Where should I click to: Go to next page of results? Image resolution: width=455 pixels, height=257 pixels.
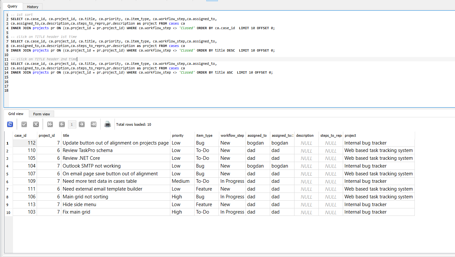tap(82, 124)
